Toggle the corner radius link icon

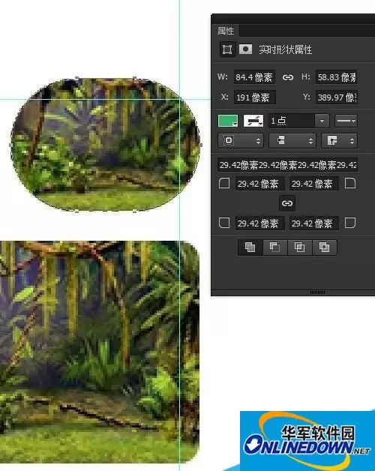pyautogui.click(x=287, y=203)
